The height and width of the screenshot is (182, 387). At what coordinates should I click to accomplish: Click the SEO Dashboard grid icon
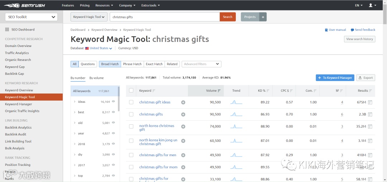tap(7, 30)
